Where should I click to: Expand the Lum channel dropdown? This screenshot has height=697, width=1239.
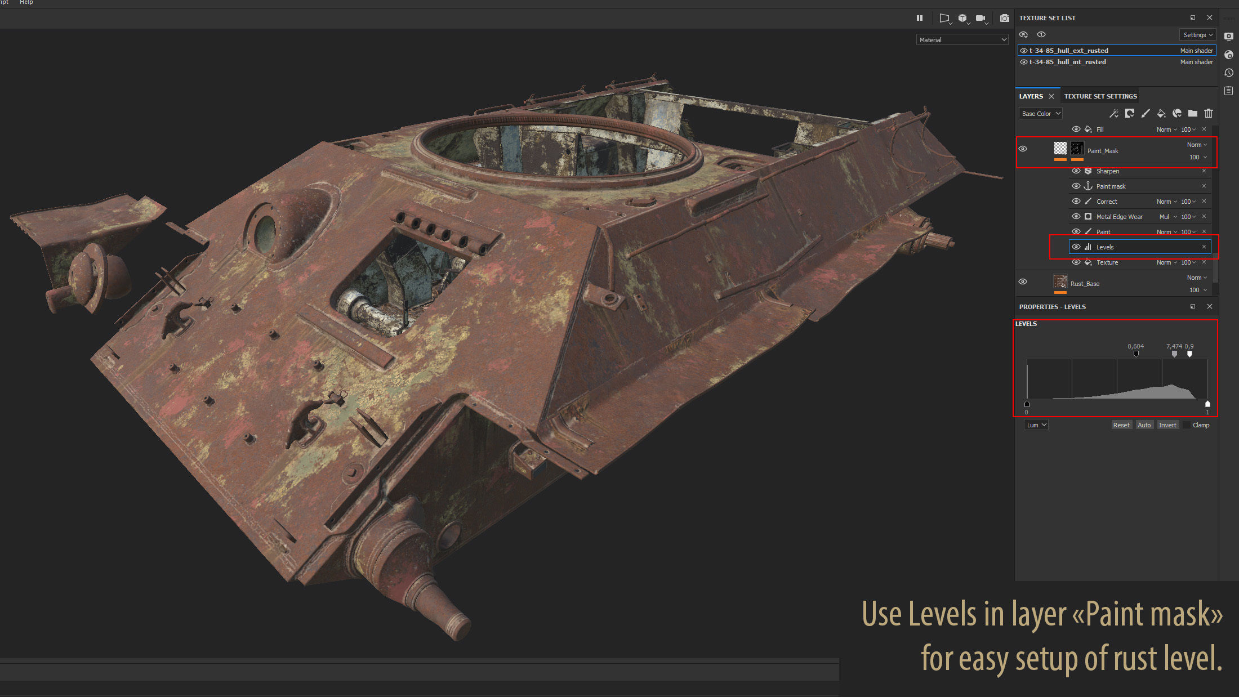[1036, 425]
